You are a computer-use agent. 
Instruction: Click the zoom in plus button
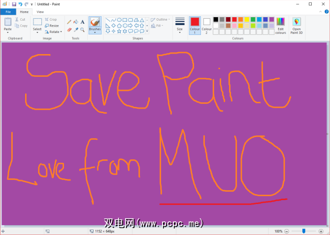click(x=321, y=231)
